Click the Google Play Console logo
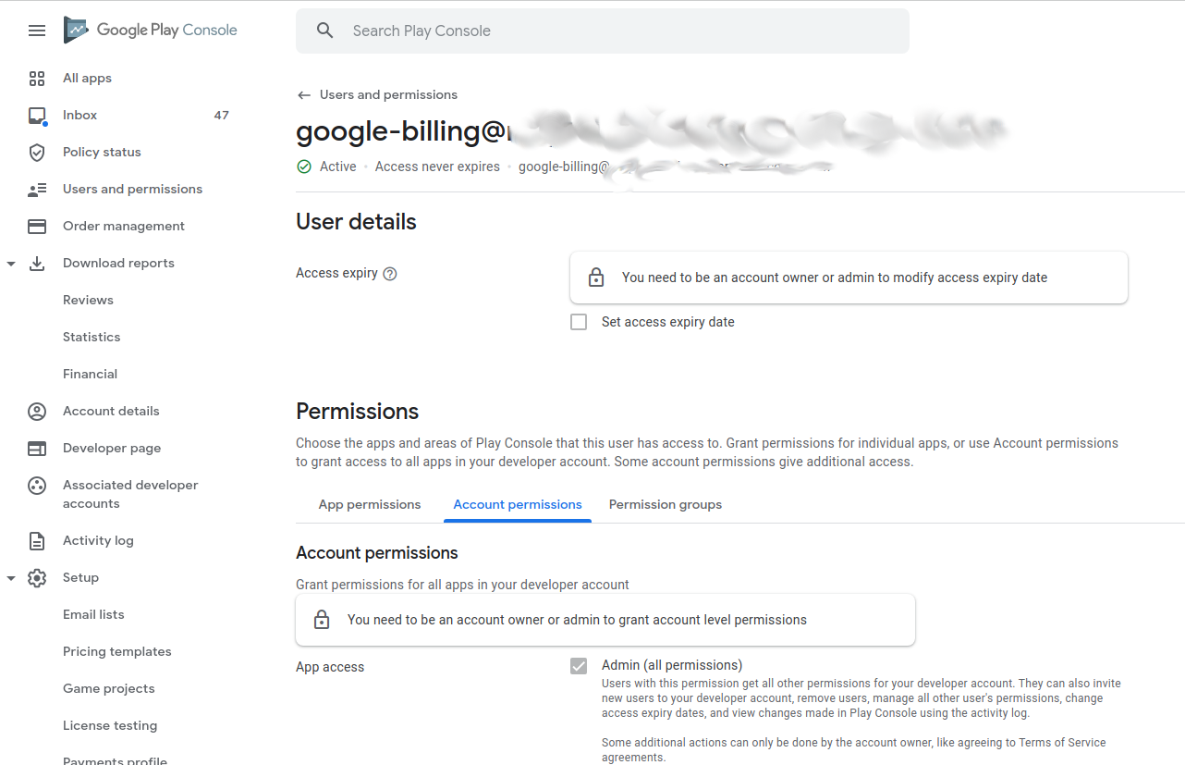Screen dimensions: 1185x765 coord(151,31)
